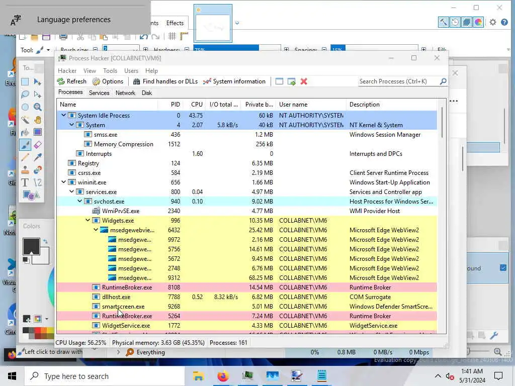Toggle the History window clock button
The width and height of the screenshot is (515, 386).
point(455,22)
